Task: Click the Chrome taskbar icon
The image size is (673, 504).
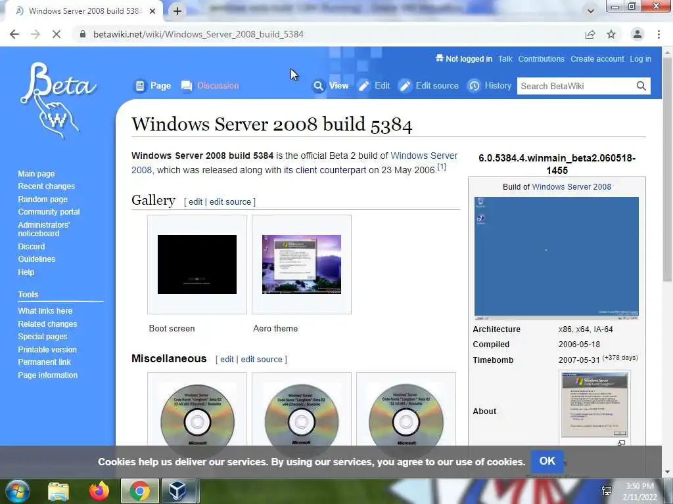Action: coord(139,491)
